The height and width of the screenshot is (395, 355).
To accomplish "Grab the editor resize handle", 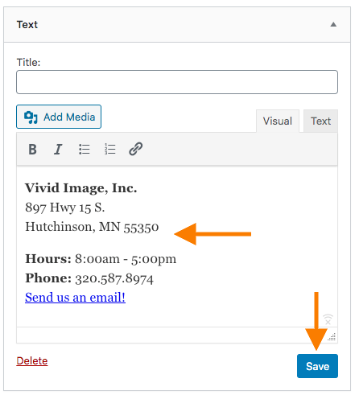I will (332, 337).
